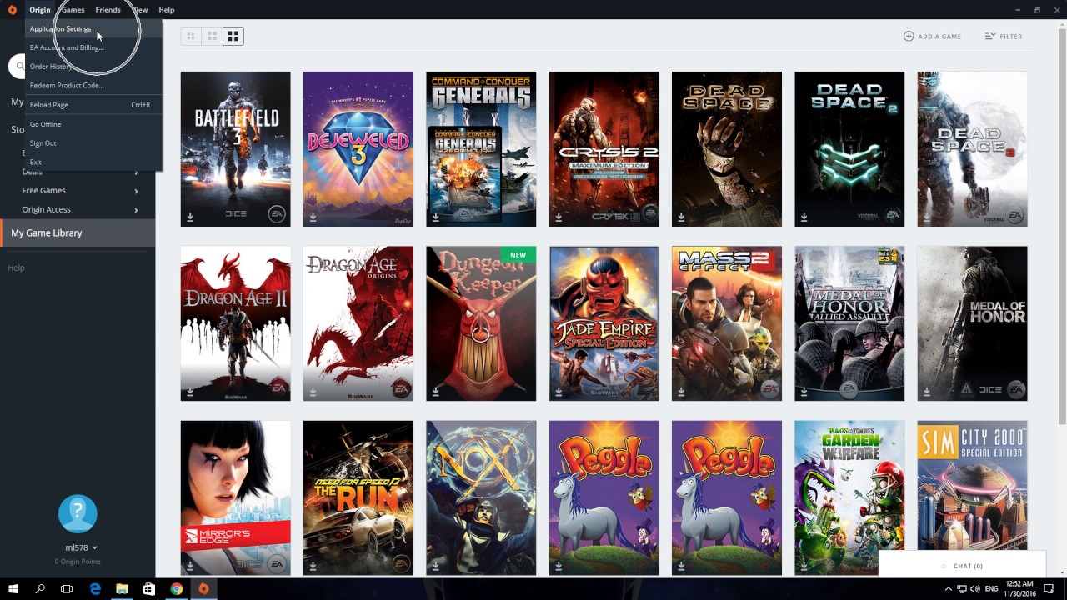This screenshot has height=600, width=1067.
Task: Open the Help menu
Action: 167,10
